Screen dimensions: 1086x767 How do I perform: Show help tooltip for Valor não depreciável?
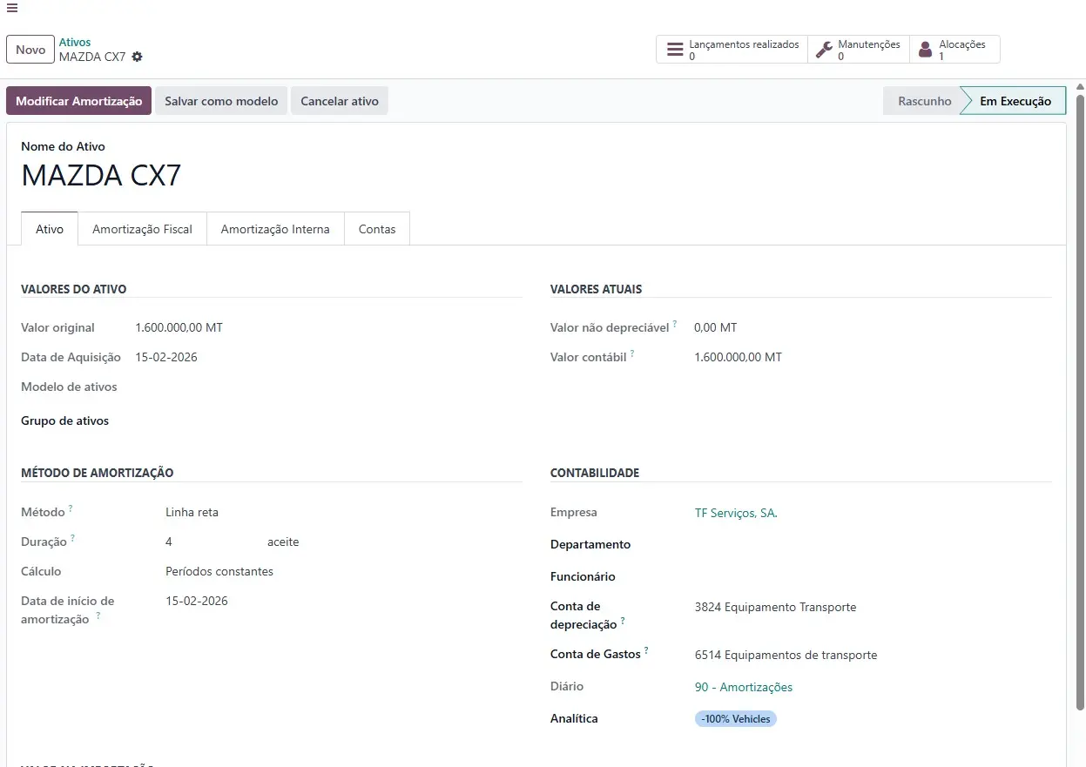click(675, 324)
